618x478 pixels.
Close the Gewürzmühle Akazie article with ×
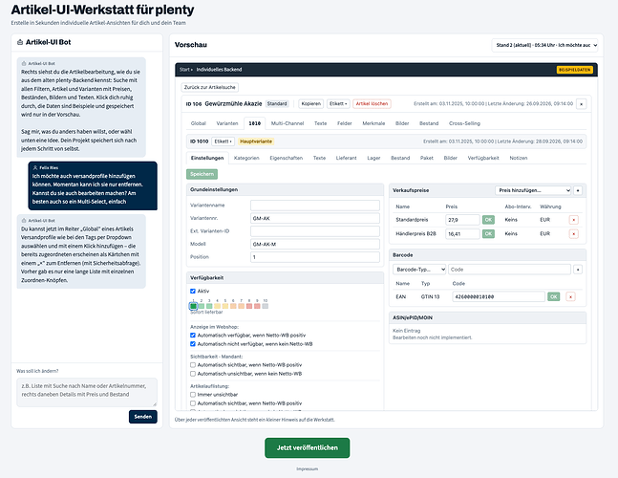[581, 104]
